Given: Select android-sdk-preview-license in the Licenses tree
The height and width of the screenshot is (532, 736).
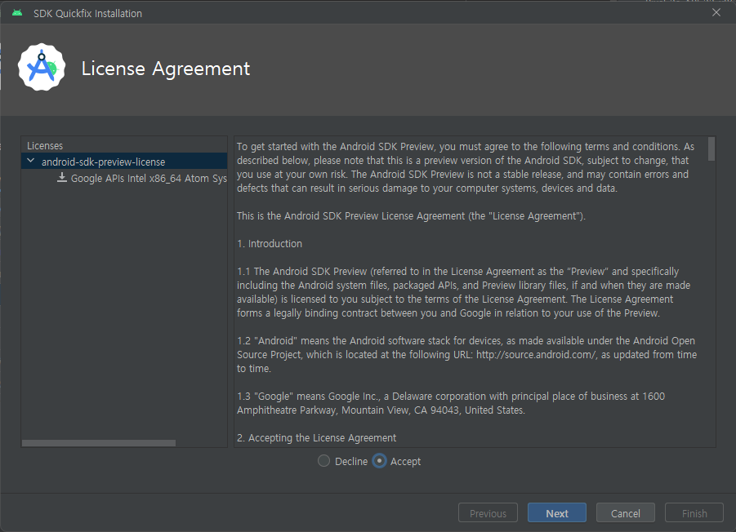Looking at the screenshot, I should (124, 162).
